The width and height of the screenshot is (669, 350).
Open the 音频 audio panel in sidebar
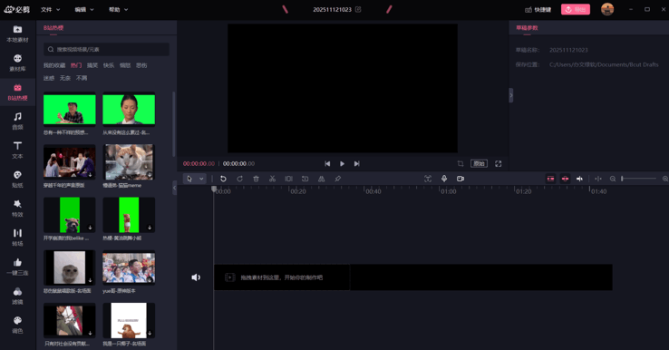[x=17, y=121]
